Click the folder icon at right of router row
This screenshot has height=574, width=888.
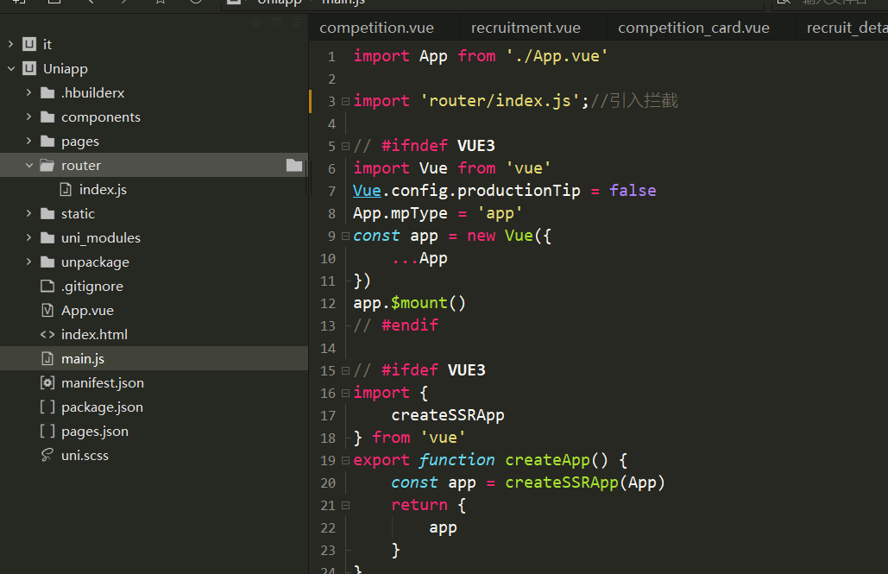click(294, 166)
